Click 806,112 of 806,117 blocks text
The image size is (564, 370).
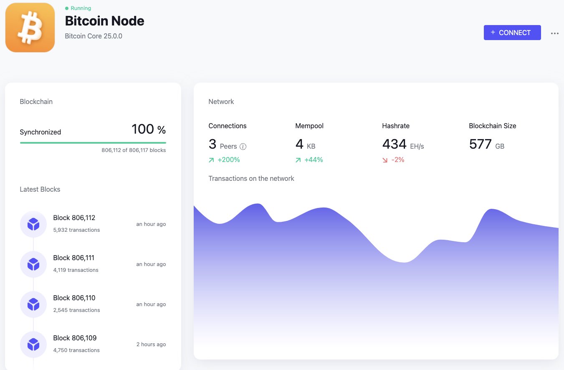click(x=134, y=150)
